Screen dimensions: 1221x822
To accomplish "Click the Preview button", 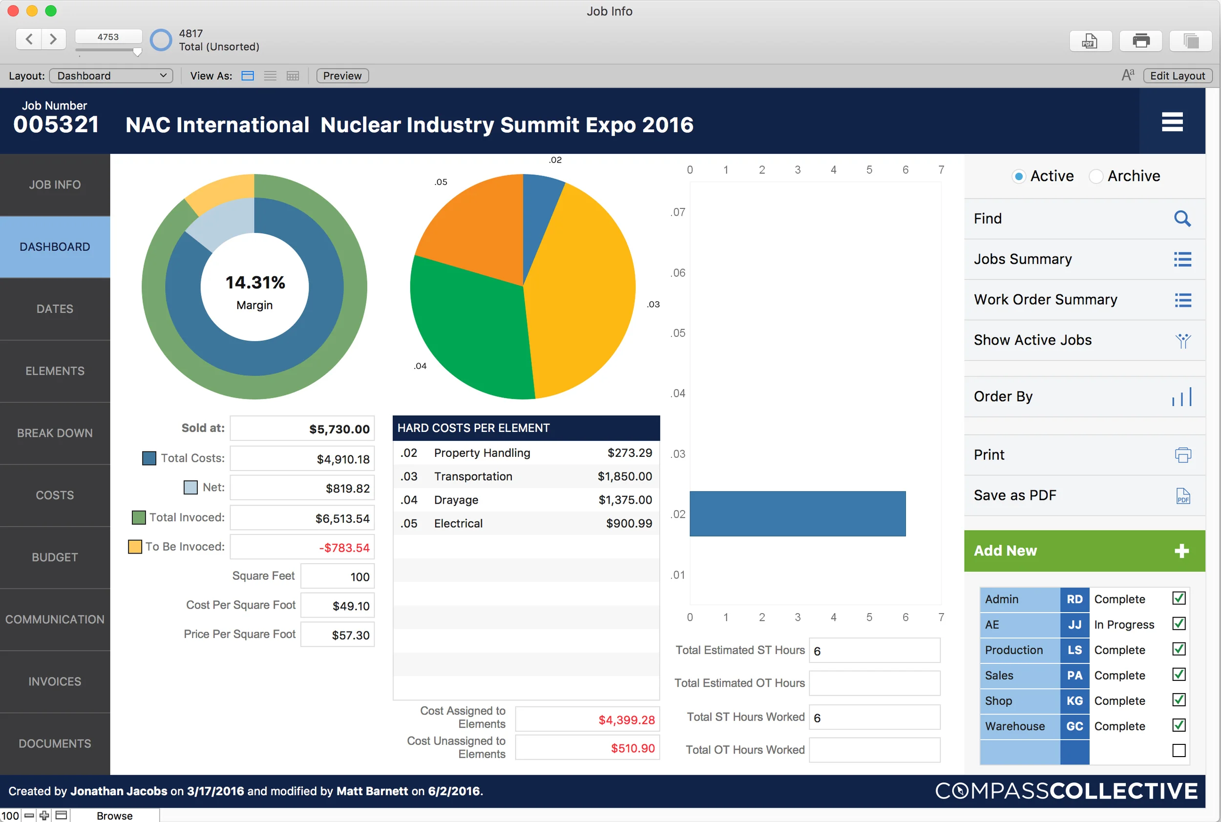I will click(341, 76).
